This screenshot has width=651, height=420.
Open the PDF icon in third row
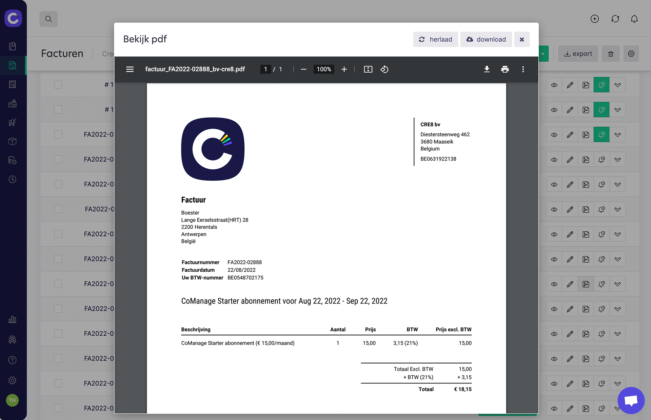point(586,135)
